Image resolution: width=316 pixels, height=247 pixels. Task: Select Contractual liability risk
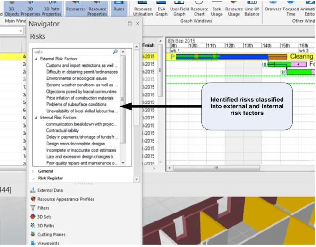(x=62, y=130)
